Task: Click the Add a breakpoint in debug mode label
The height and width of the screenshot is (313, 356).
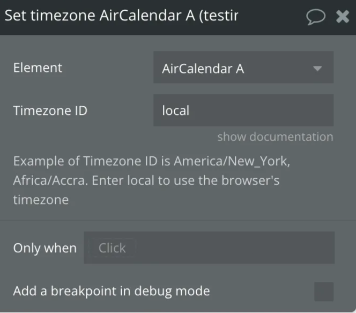Action: pos(112,291)
